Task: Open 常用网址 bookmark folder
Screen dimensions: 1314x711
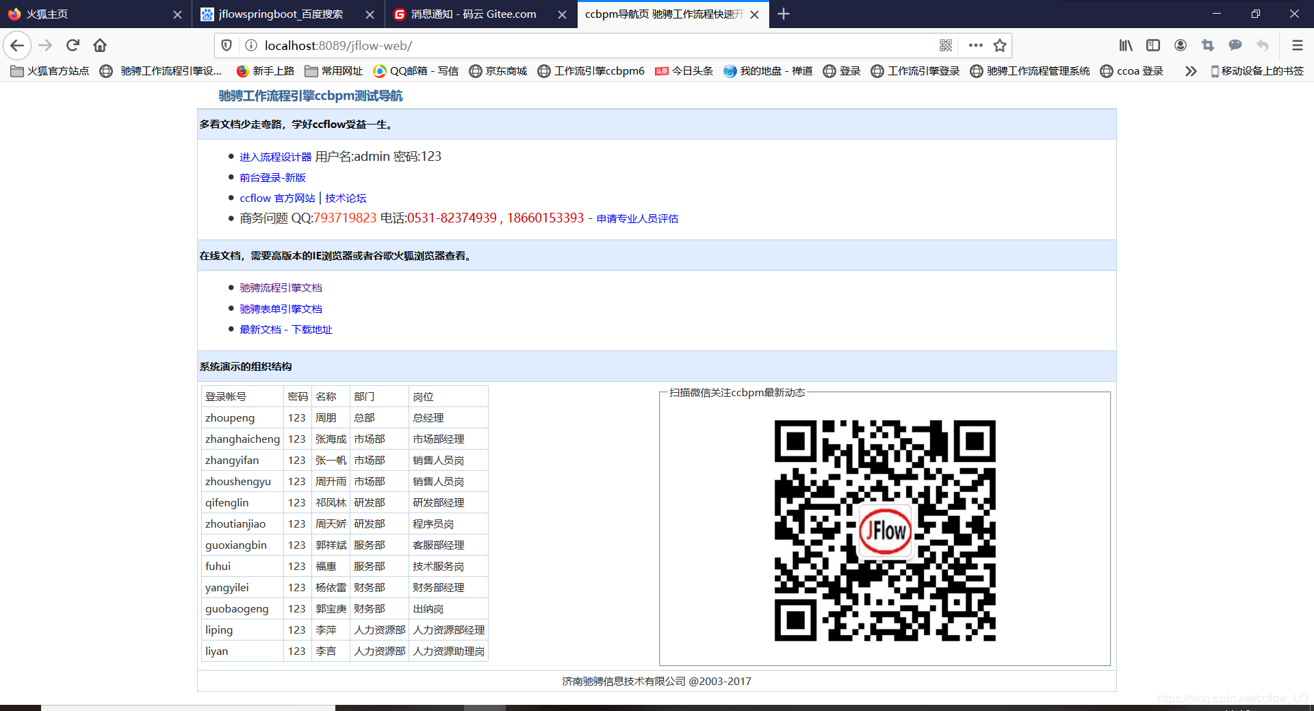Action: [334, 71]
